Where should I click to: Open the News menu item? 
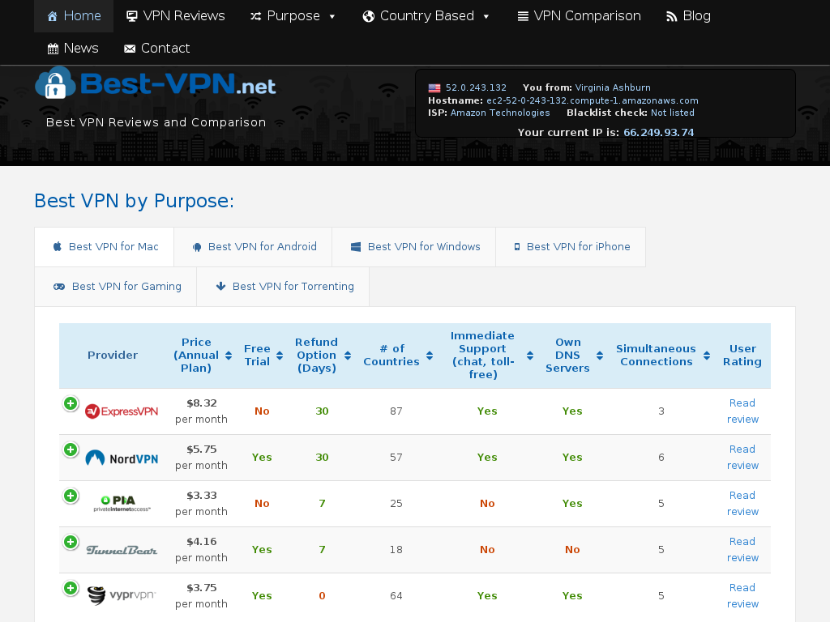tap(73, 48)
